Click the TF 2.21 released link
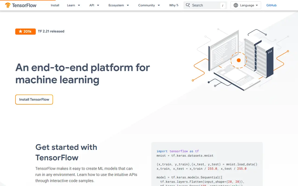298x186 pixels. coord(51,31)
